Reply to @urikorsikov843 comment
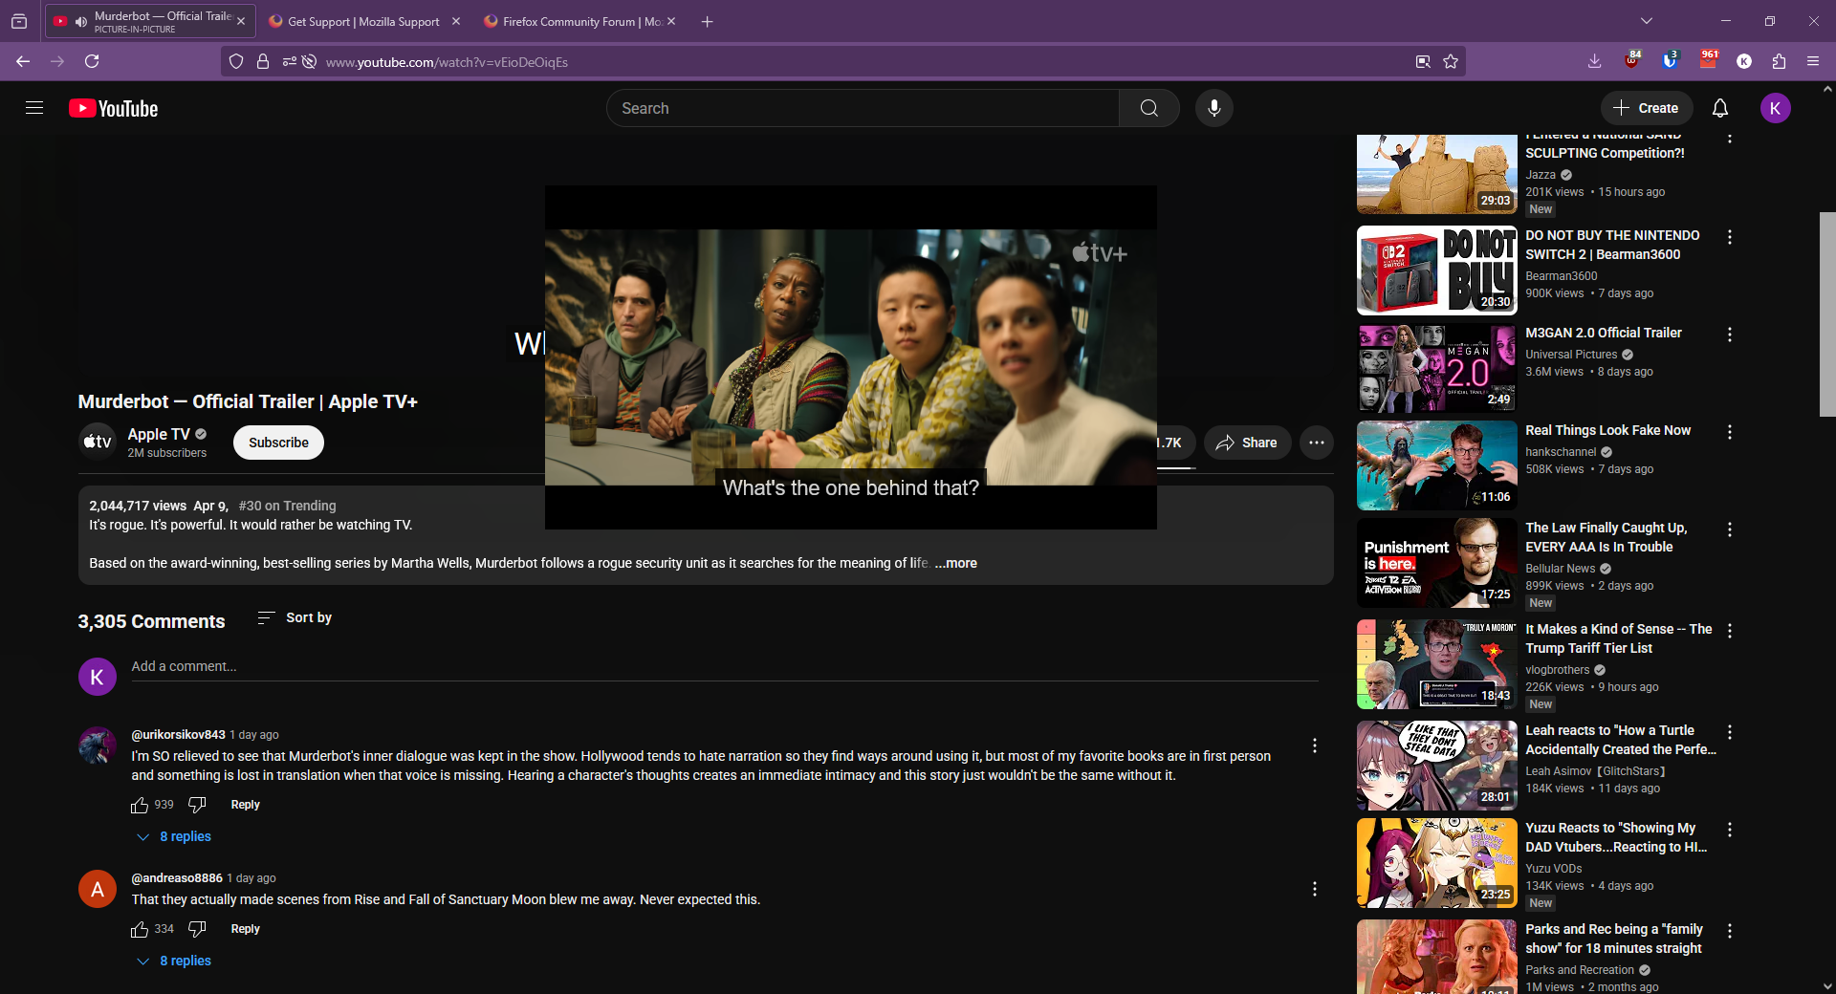The image size is (1836, 994). pyautogui.click(x=246, y=805)
